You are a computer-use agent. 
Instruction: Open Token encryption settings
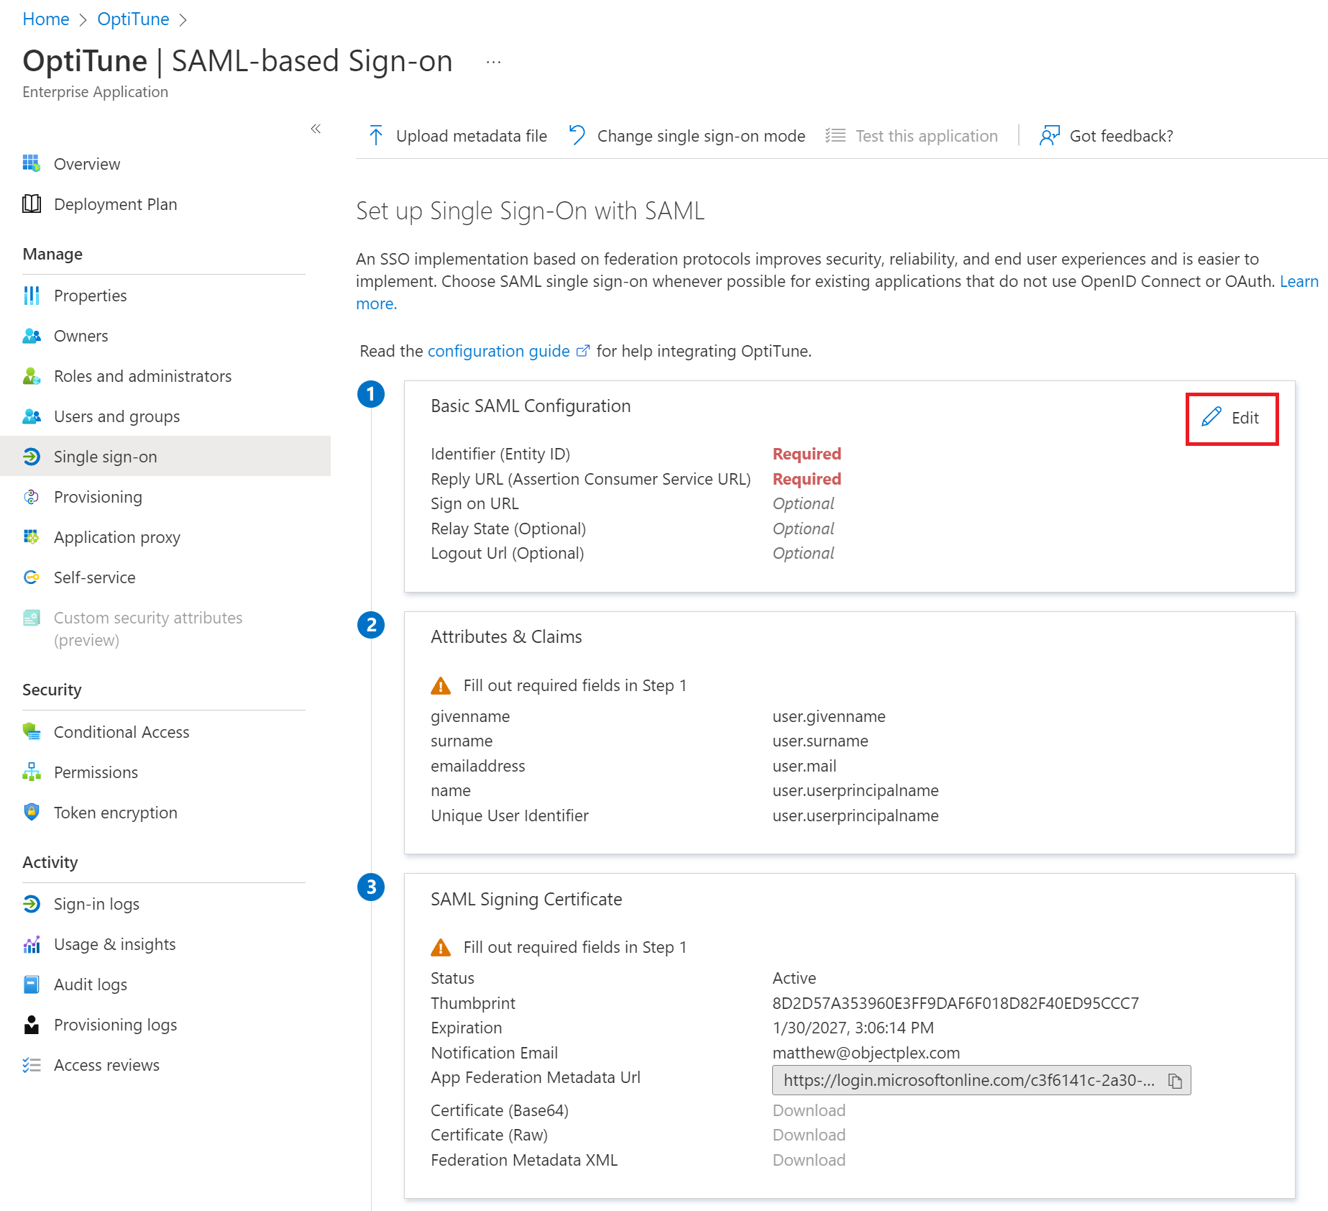click(115, 812)
